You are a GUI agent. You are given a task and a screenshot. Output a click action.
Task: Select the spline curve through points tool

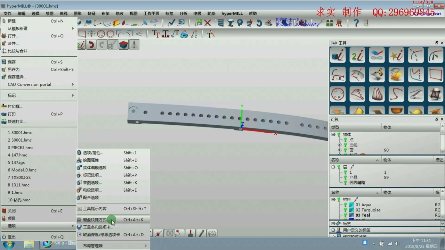pos(396,94)
